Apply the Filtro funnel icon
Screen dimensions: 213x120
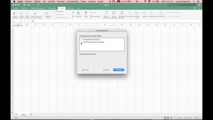(86, 13)
